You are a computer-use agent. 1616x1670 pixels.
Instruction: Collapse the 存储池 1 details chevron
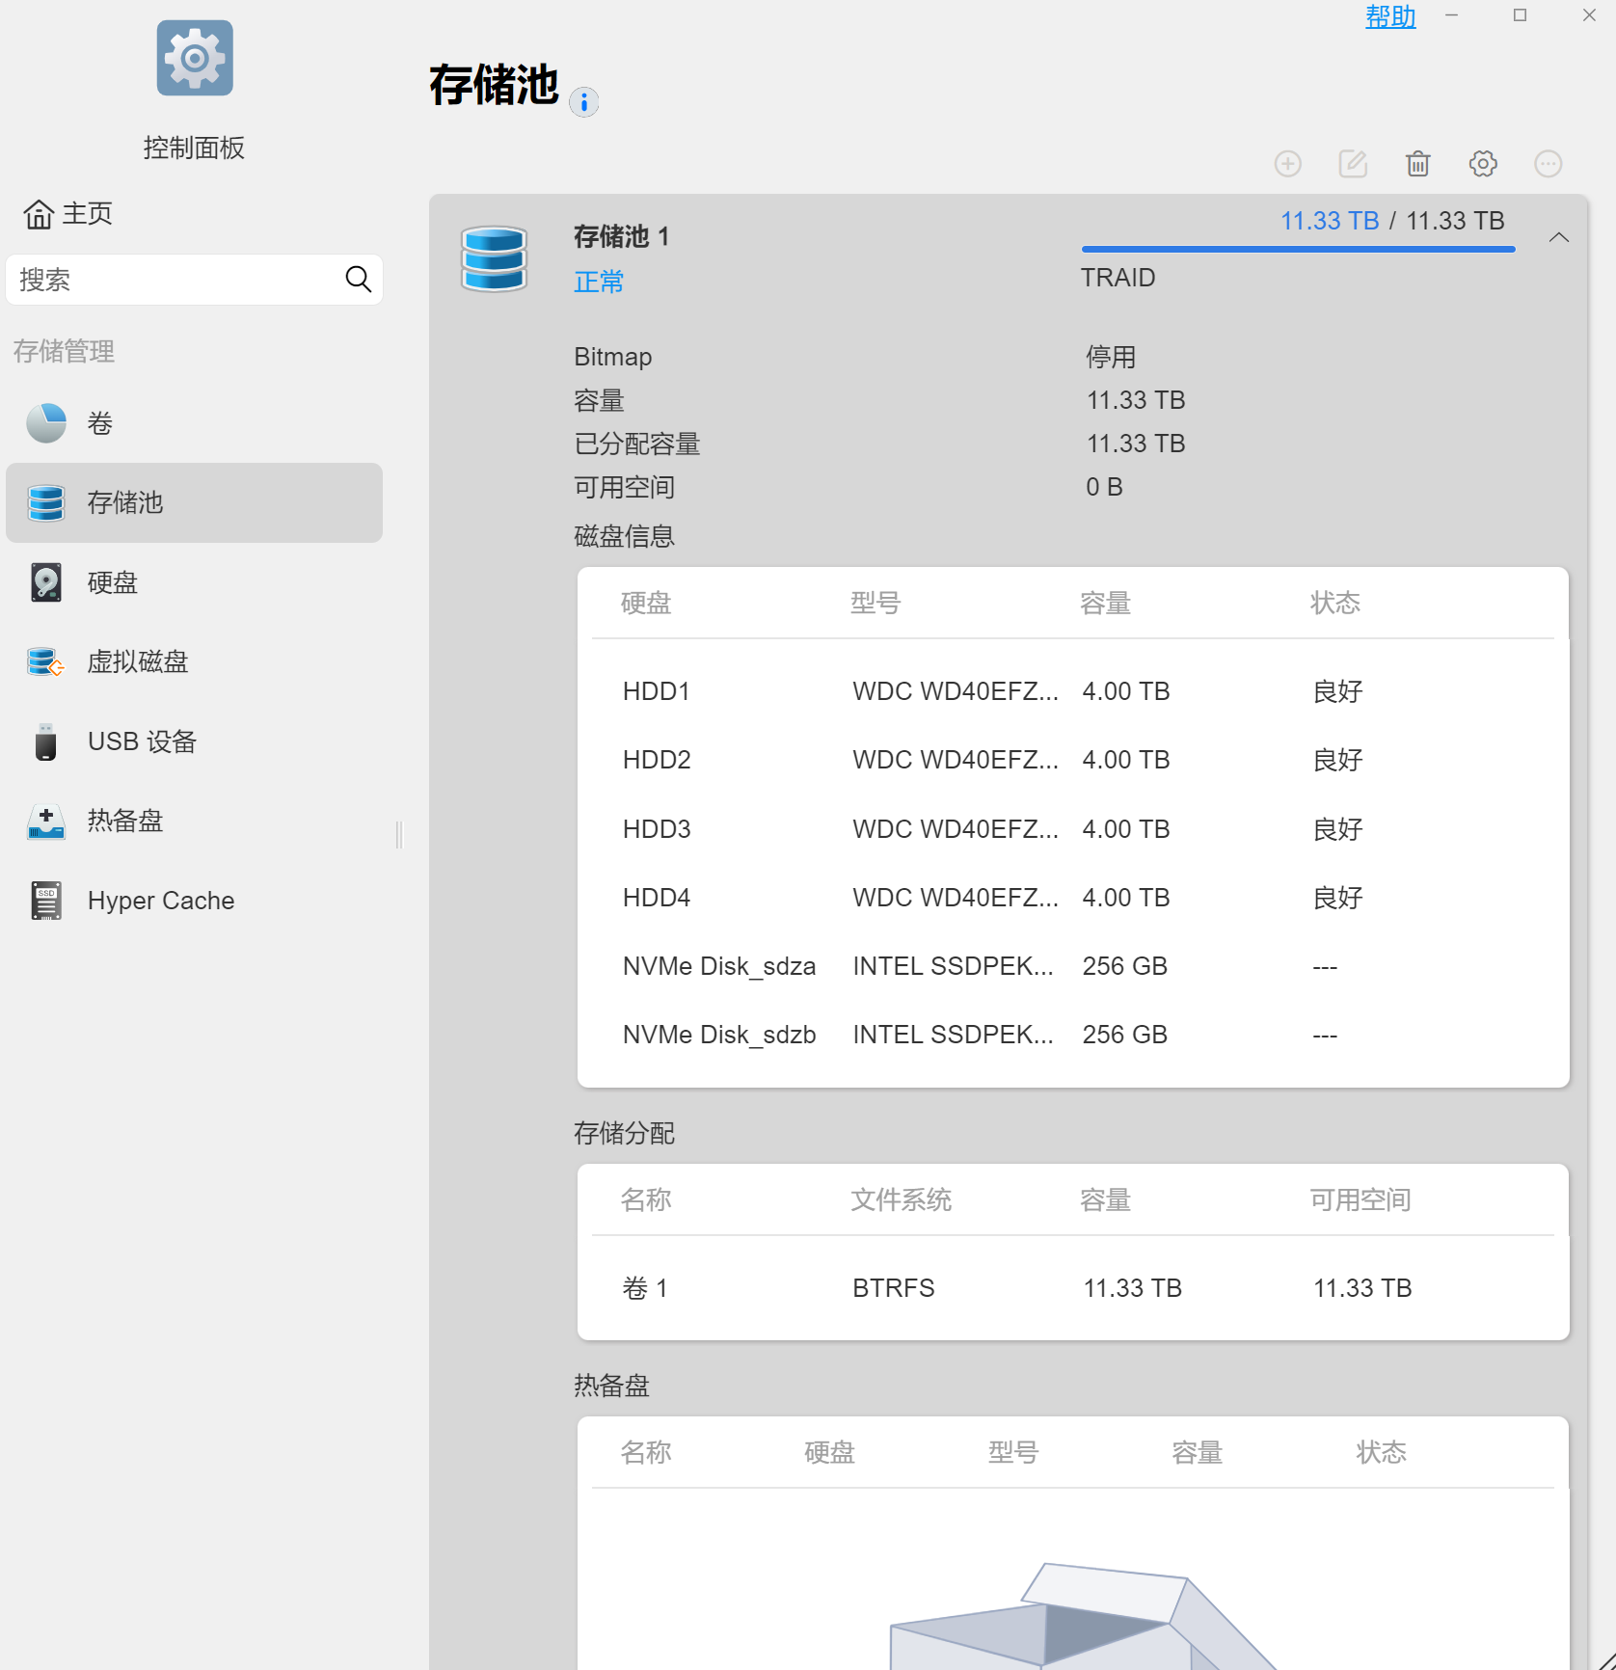[x=1558, y=237]
